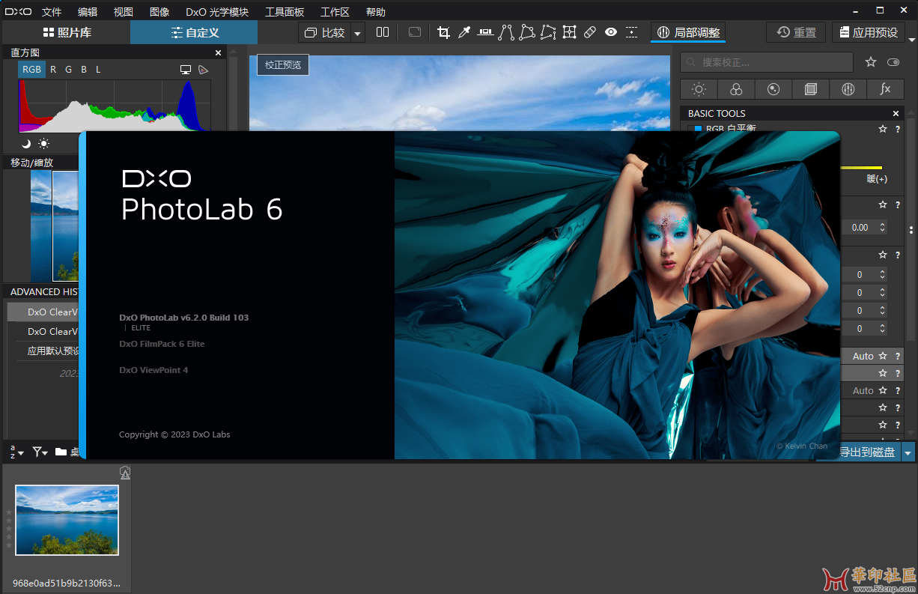The image size is (918, 594).
Task: Open the sort order dropdown
Action: 16,452
